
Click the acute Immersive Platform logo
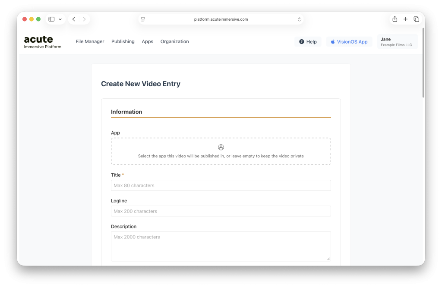pyautogui.click(x=42, y=42)
